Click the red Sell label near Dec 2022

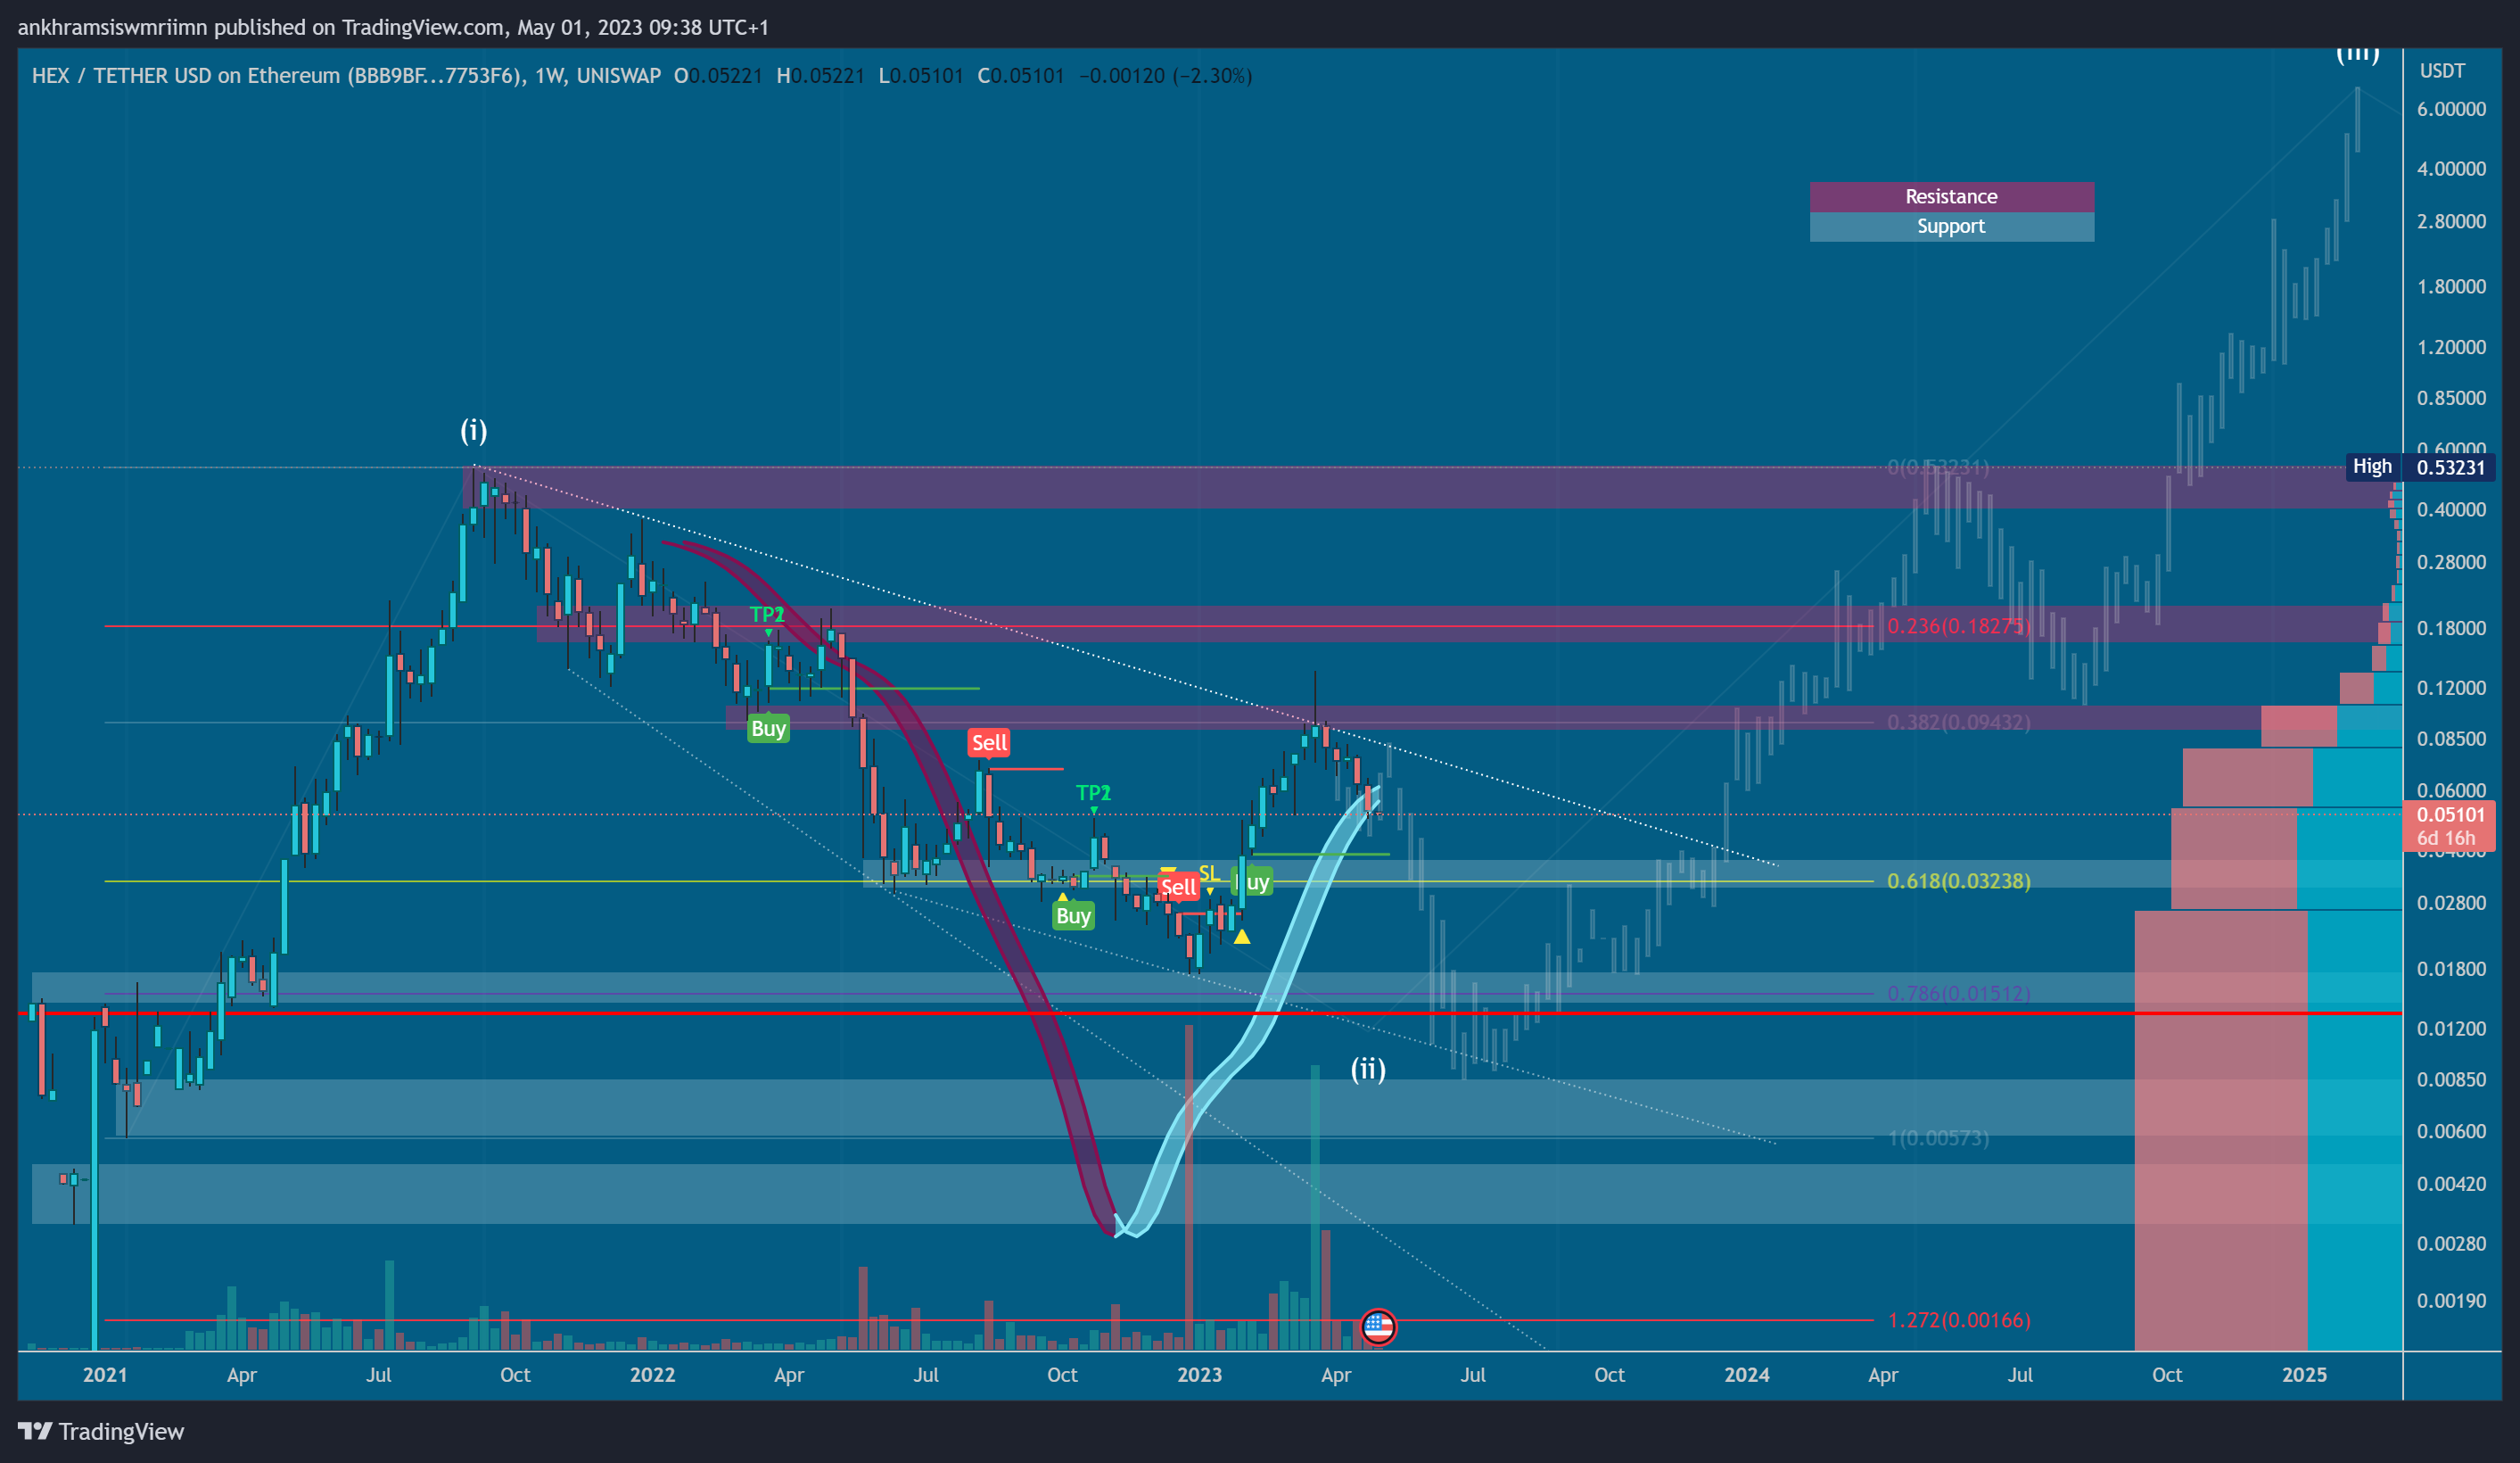(1178, 887)
